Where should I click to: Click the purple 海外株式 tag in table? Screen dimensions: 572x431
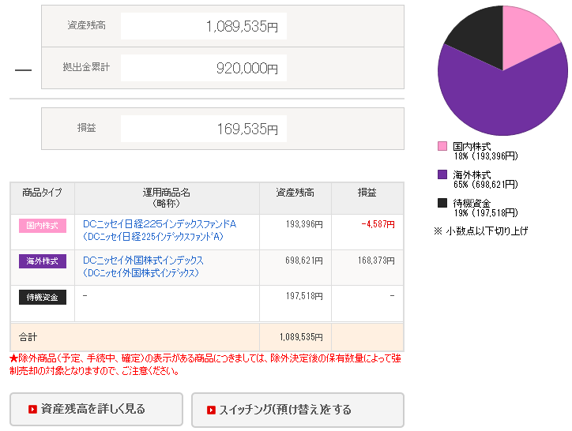(43, 261)
